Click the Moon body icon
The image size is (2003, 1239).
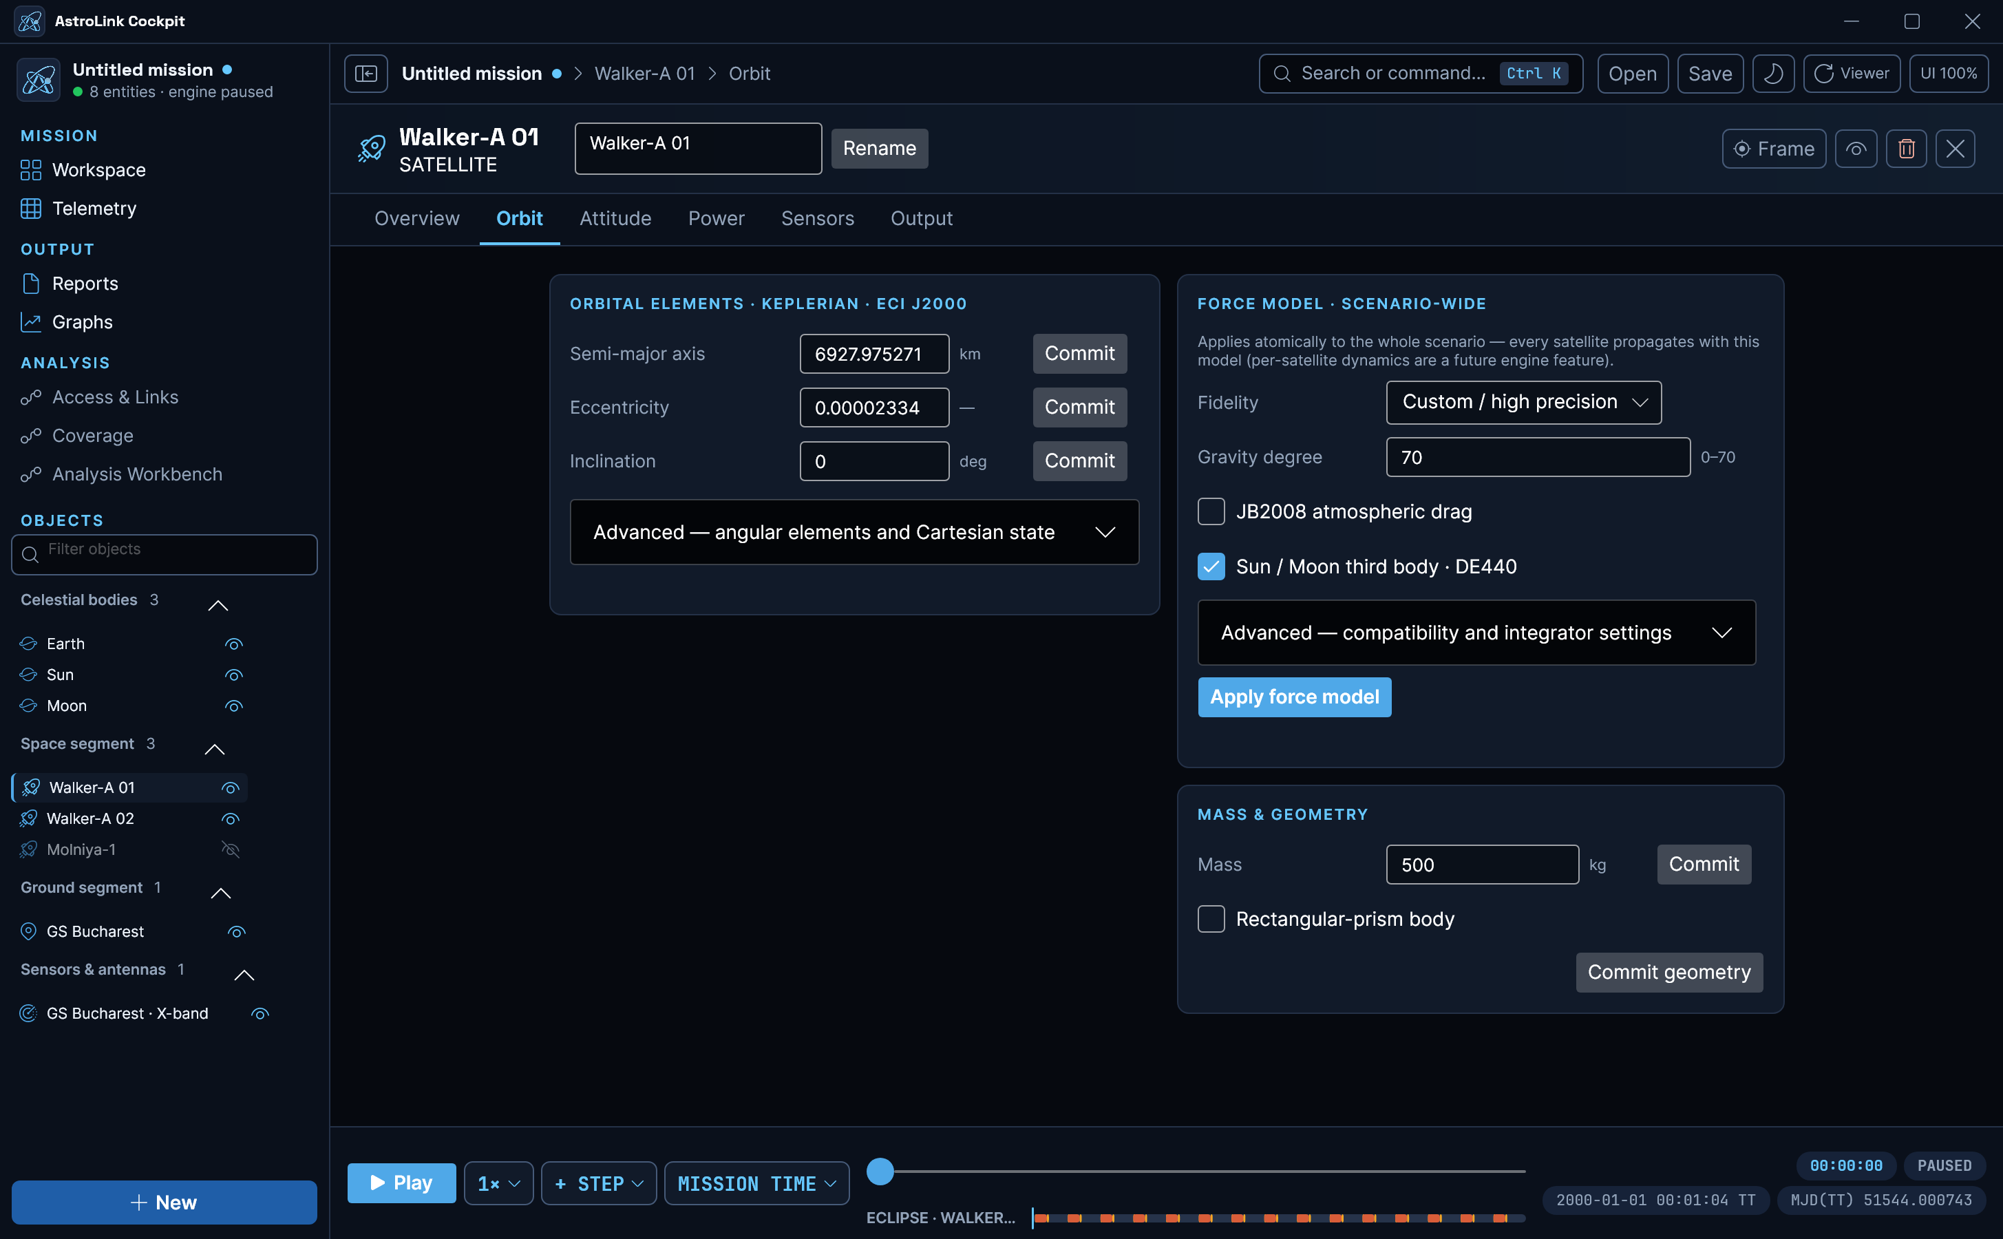coord(28,706)
